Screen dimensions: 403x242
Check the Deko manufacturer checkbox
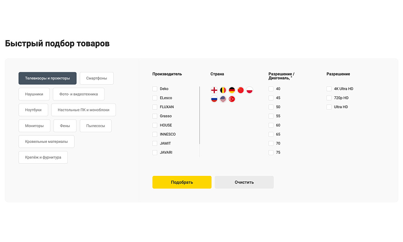click(155, 89)
